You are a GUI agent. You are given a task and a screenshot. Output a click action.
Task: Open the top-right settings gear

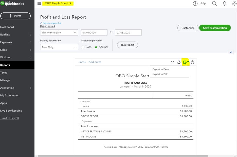pos(234,3)
